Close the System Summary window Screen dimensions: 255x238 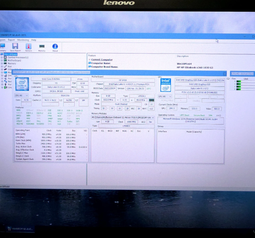224,74
